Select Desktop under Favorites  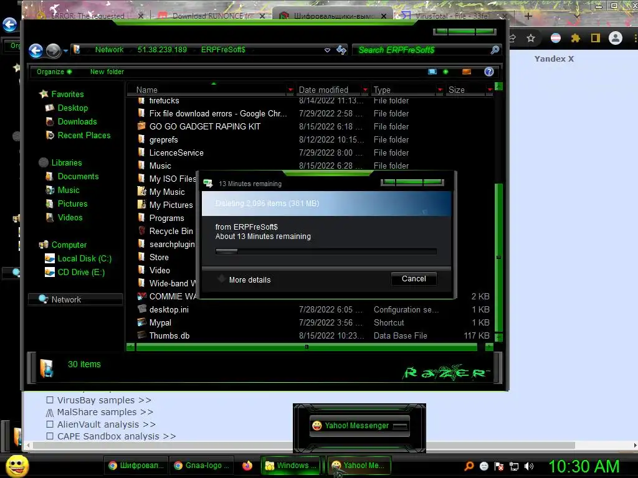(x=72, y=108)
